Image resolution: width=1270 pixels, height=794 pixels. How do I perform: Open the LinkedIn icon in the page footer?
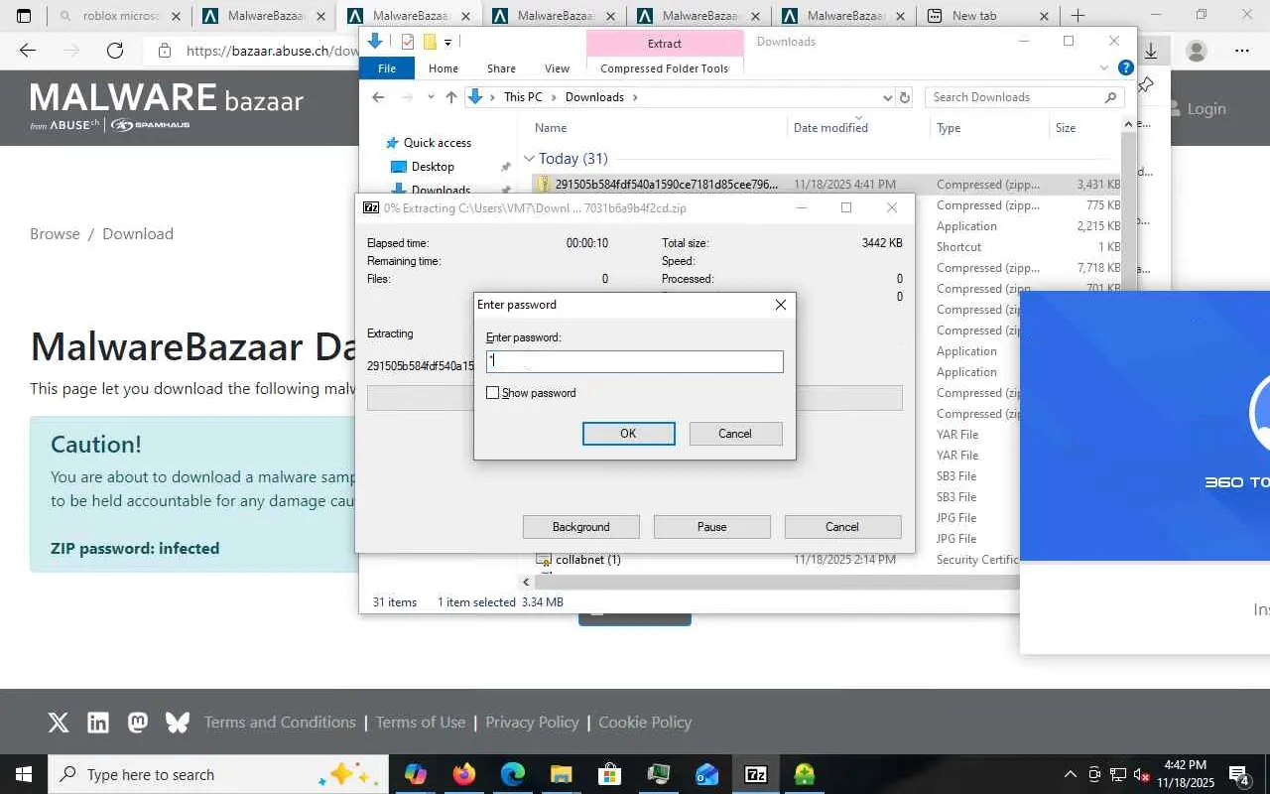[98, 723]
